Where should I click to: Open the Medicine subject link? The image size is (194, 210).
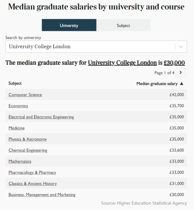pos(17,128)
